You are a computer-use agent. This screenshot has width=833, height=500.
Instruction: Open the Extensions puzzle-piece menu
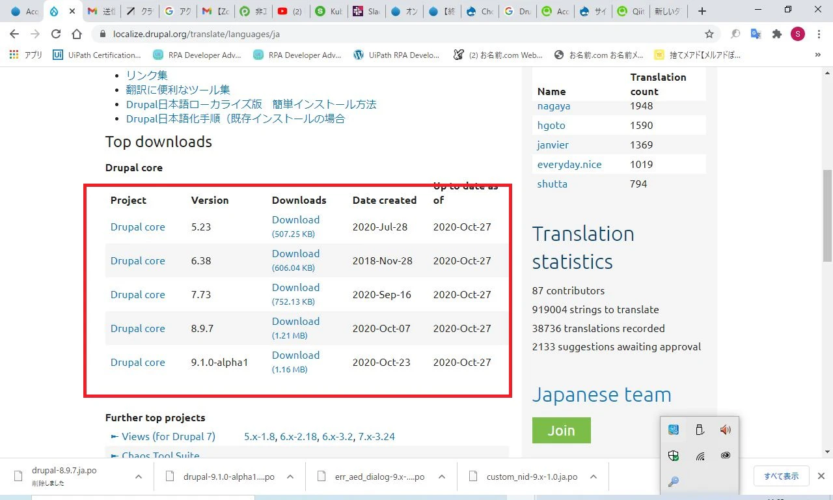pyautogui.click(x=776, y=34)
